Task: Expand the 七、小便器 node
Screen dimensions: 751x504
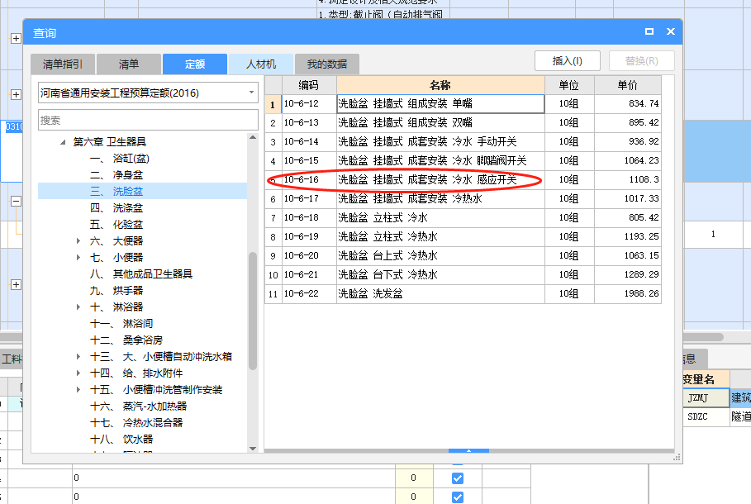Action: pos(78,258)
